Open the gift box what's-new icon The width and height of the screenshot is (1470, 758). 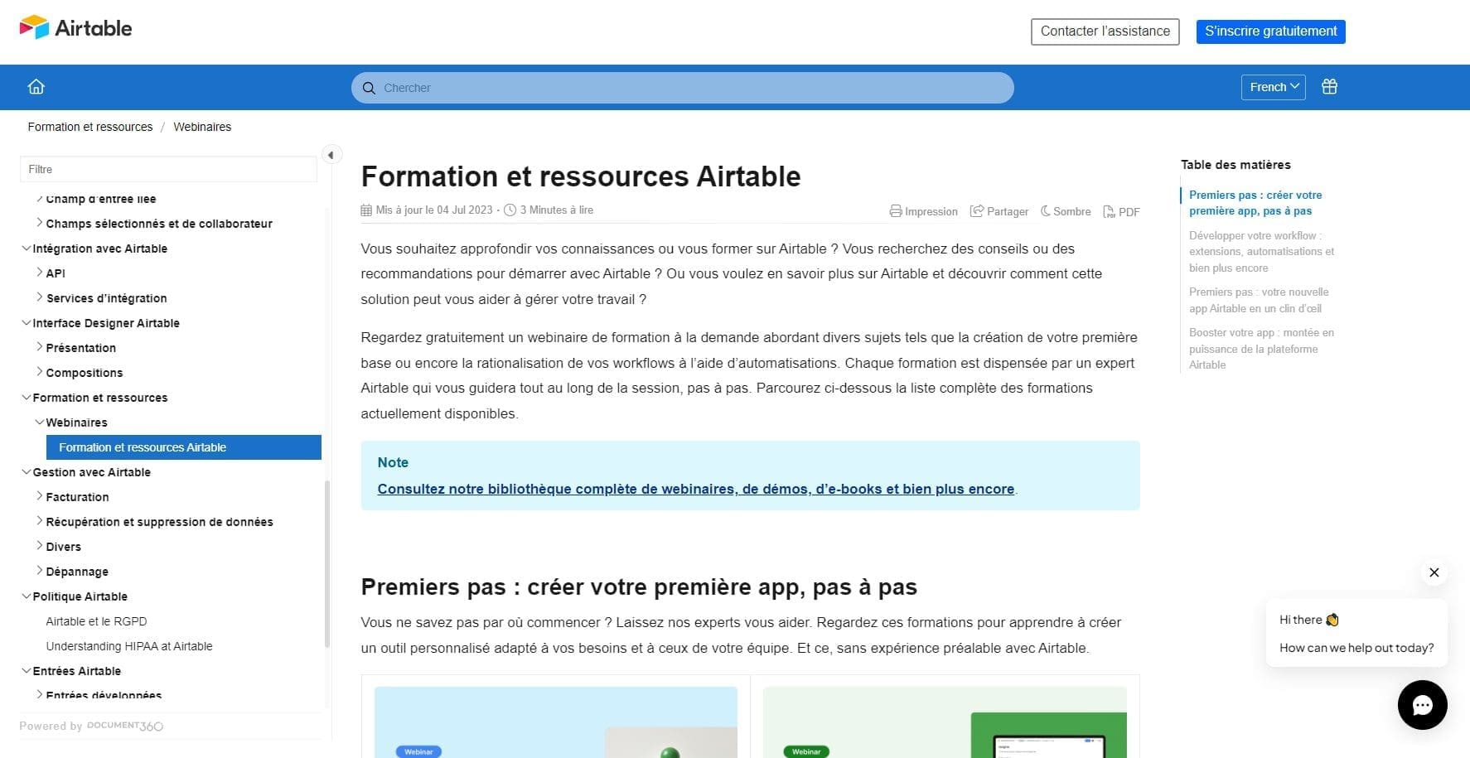click(x=1329, y=86)
